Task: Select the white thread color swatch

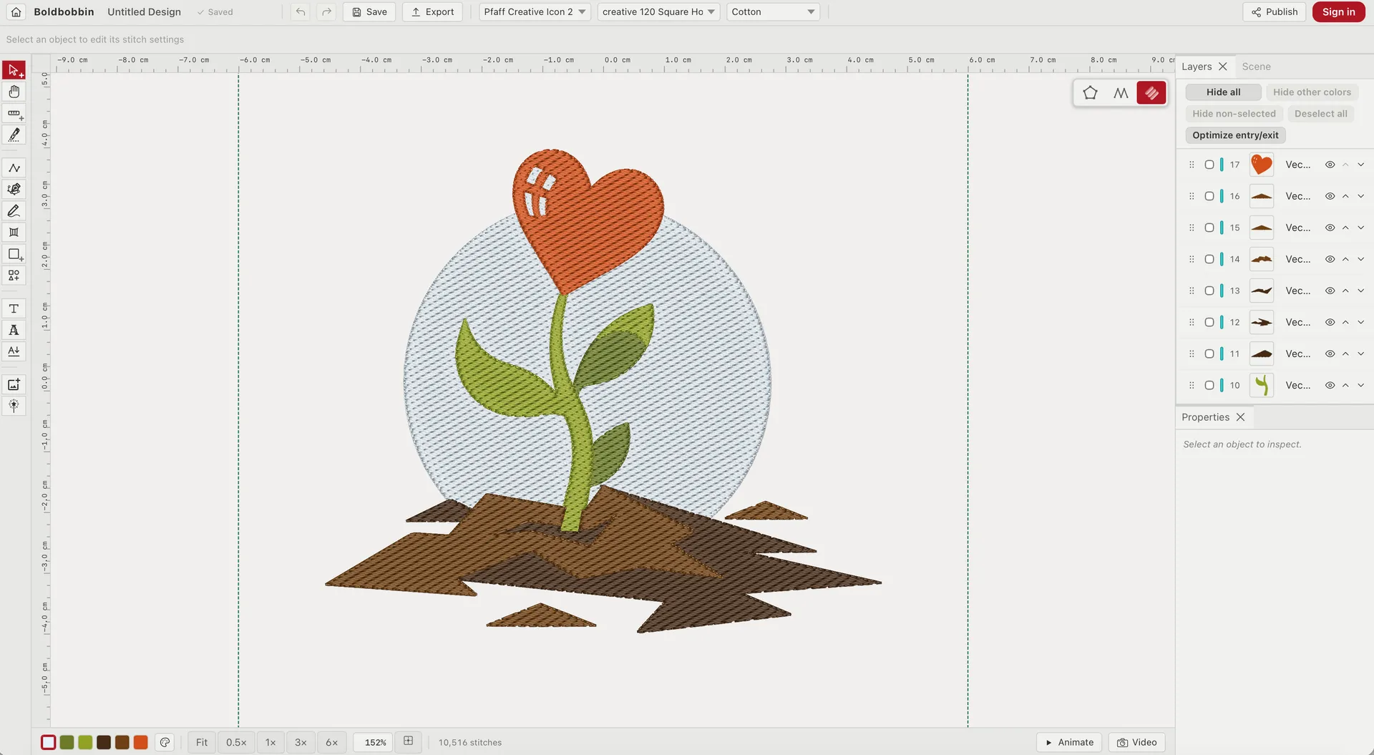Action: coord(48,742)
